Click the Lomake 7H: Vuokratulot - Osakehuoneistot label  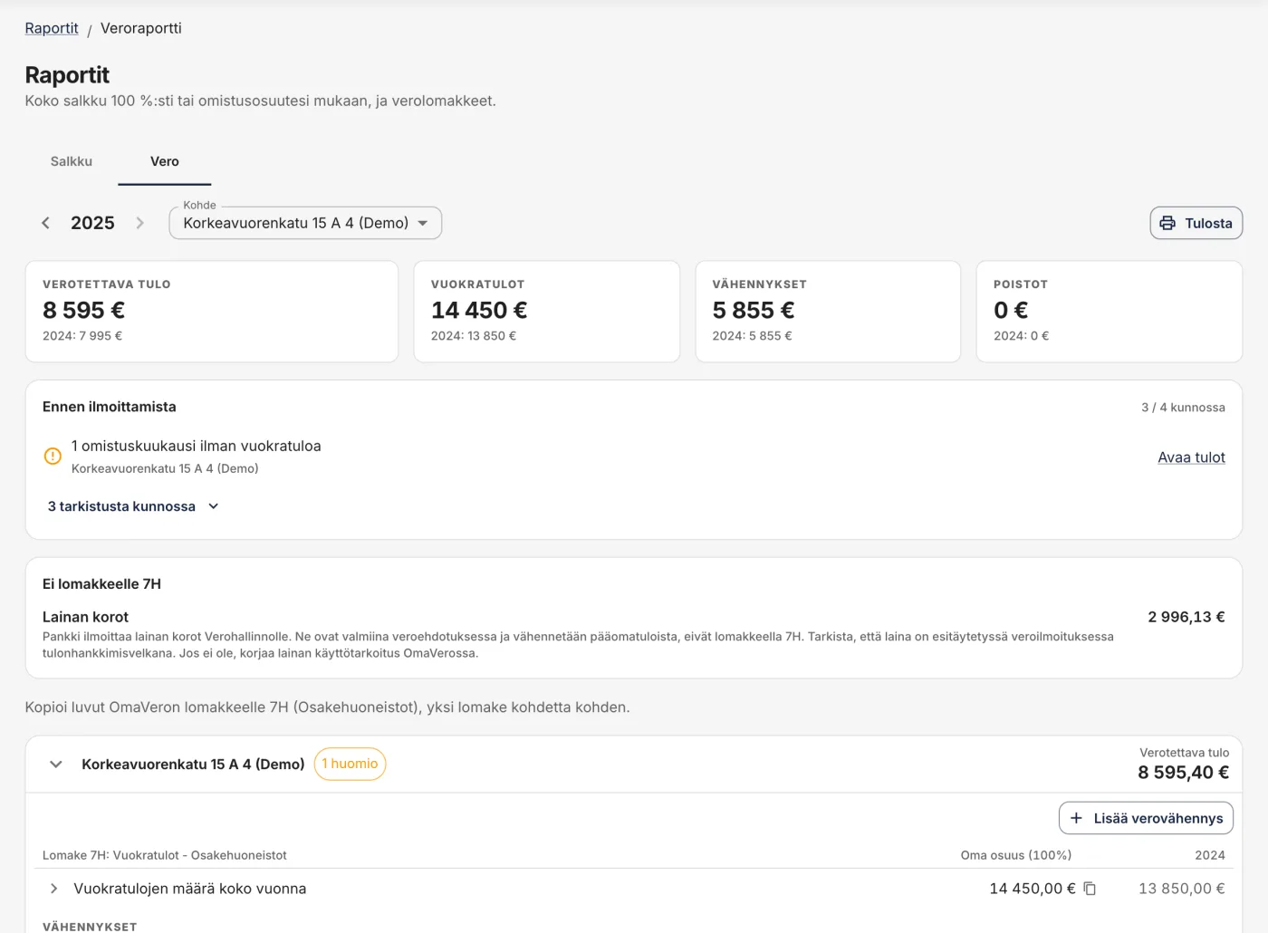[165, 855]
